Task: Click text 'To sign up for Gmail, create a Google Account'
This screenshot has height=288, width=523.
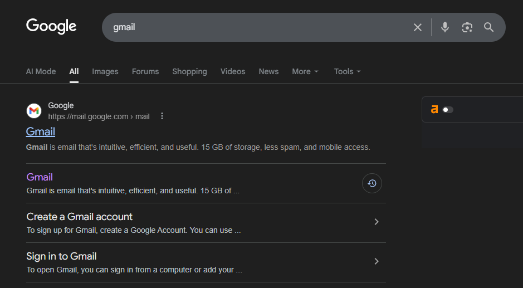Action: (106, 230)
